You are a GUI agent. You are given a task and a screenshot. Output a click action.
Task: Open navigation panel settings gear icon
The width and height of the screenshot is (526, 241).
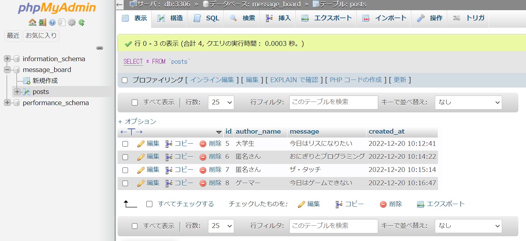tap(72, 22)
